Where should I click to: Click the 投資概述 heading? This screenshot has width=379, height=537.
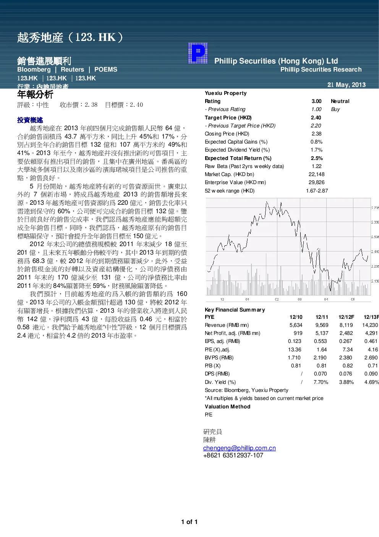pyautogui.click(x=30, y=120)
